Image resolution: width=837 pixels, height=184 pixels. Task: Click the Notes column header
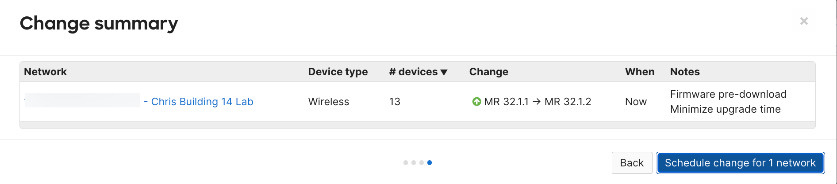tap(685, 72)
